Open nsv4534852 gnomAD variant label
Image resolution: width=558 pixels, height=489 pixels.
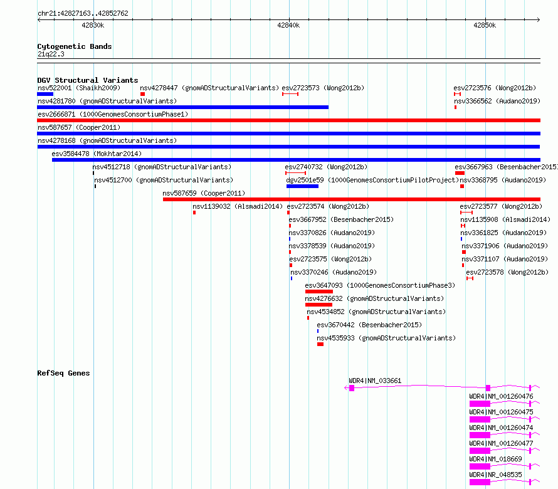pos(376,312)
